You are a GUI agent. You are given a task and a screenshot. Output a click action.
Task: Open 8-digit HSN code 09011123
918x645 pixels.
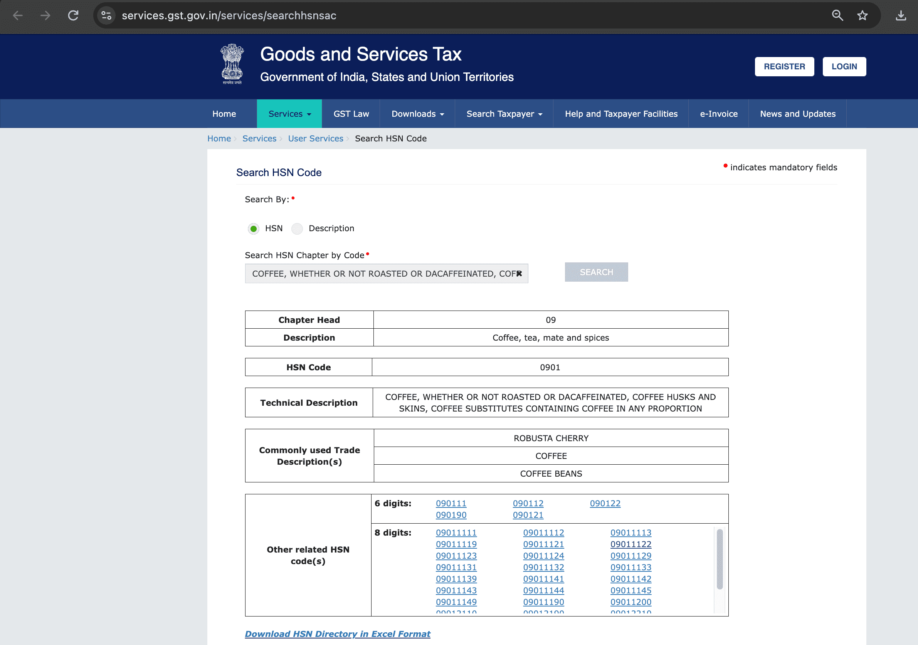click(456, 556)
